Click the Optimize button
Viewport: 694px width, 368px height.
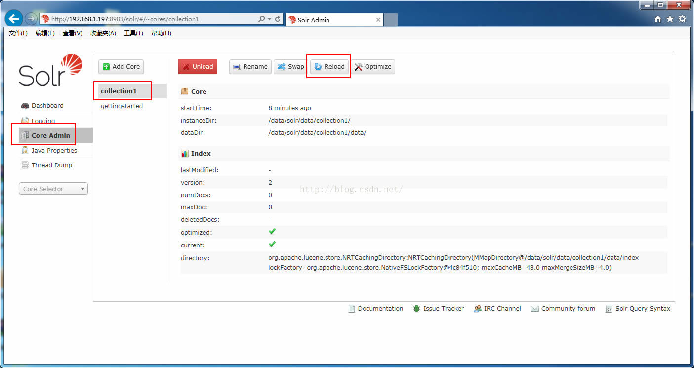[373, 67]
